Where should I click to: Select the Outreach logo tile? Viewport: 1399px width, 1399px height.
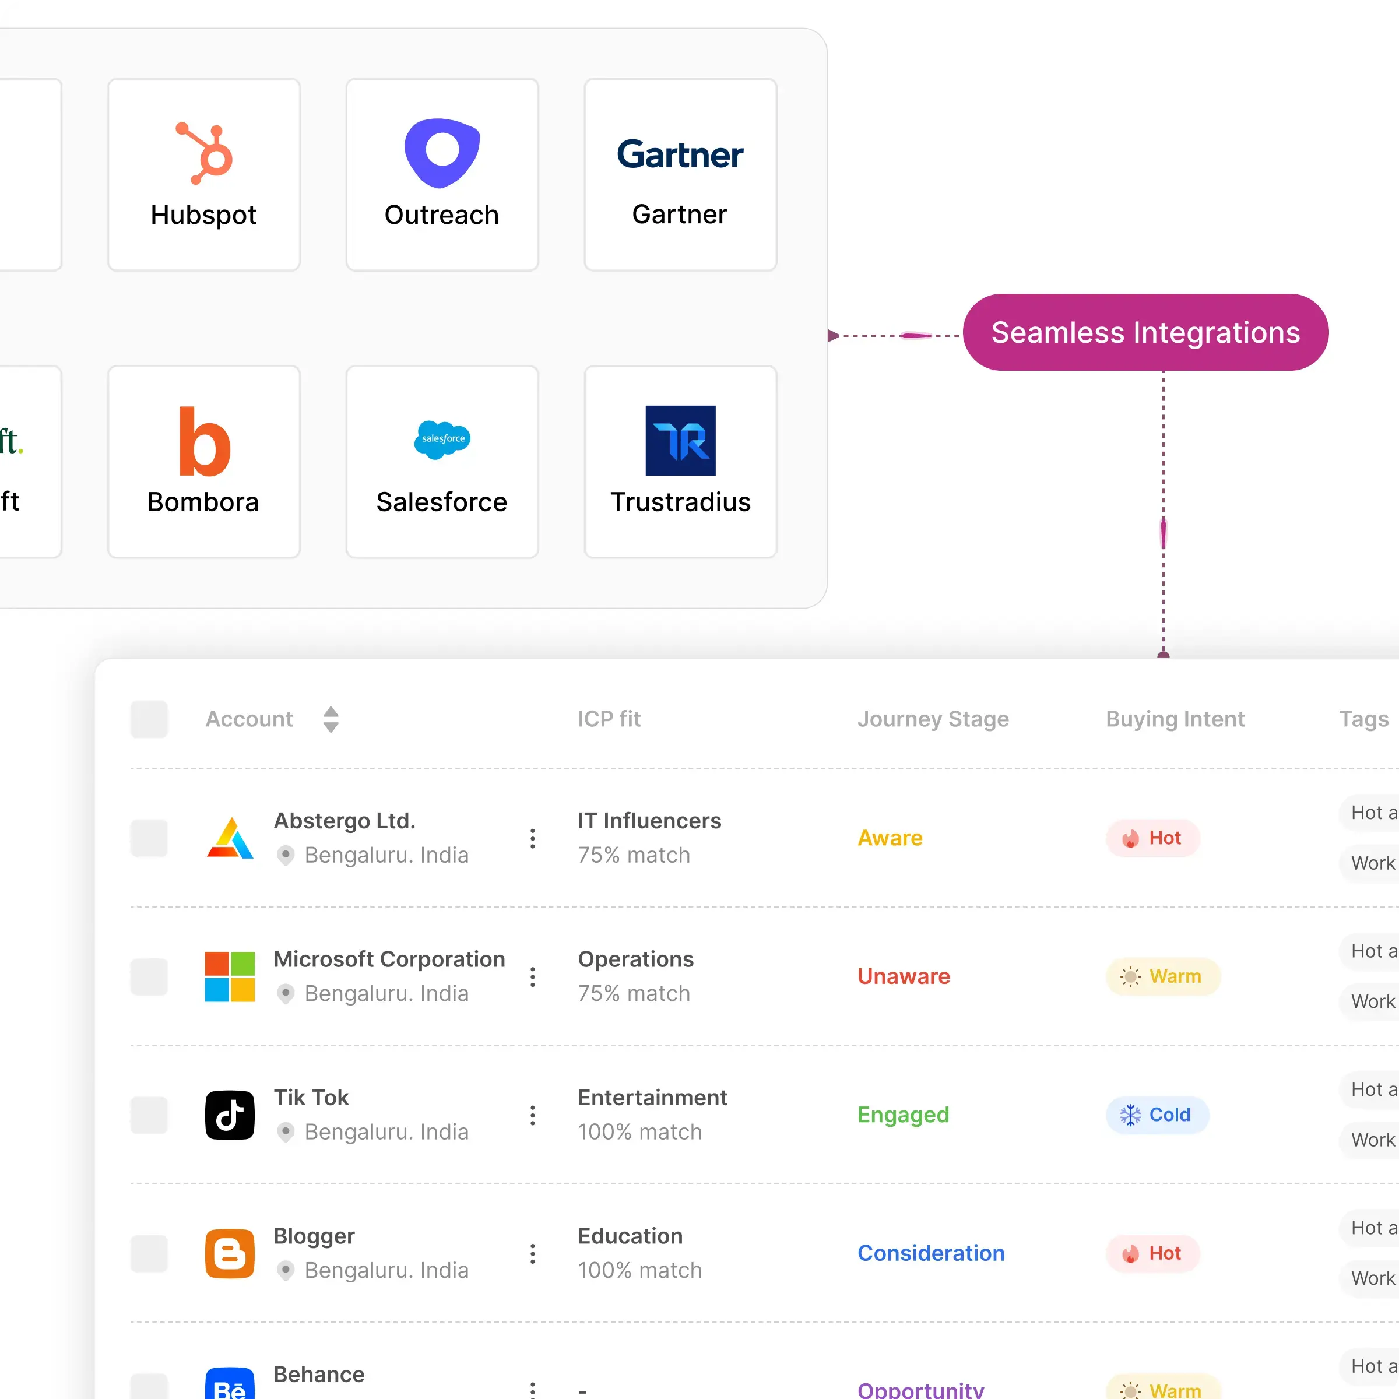click(x=442, y=174)
